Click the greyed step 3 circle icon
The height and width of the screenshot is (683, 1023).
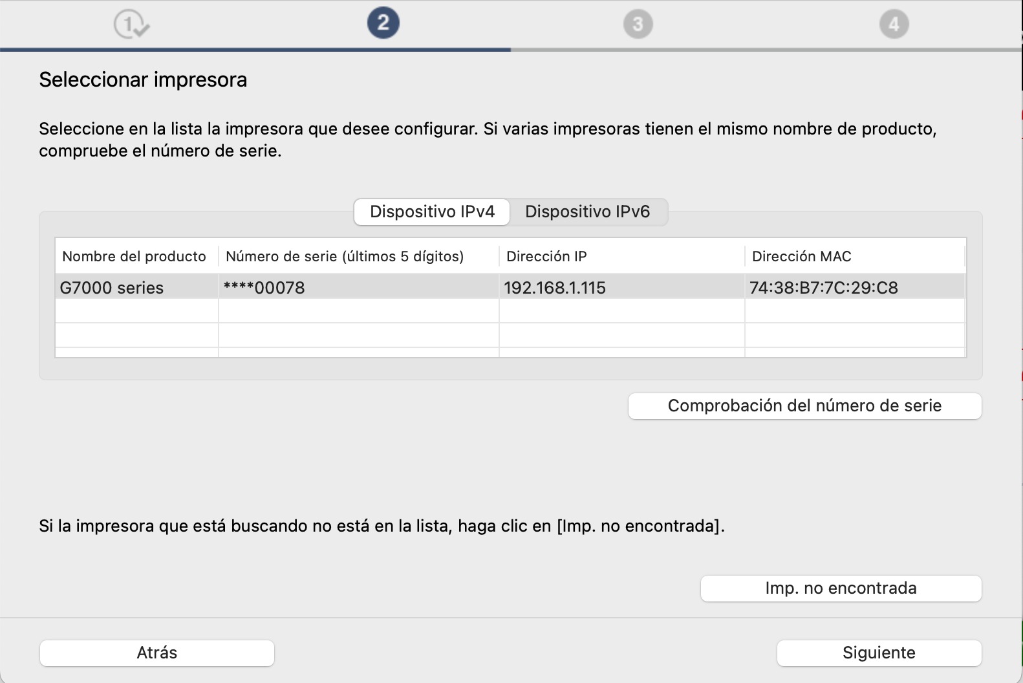coord(638,25)
